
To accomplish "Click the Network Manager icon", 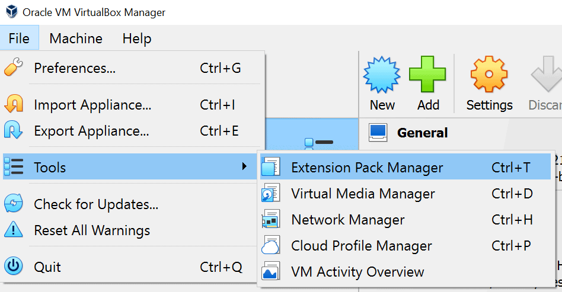I will click(x=271, y=220).
